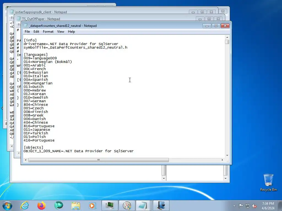Click the [languages] section header
This screenshot has height=211, width=282.
[x=36, y=55]
